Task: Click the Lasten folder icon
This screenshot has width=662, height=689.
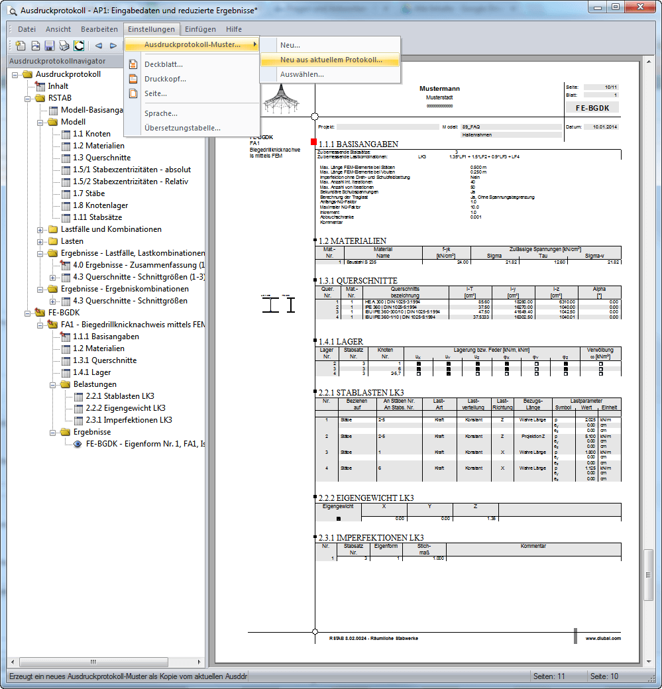Action: point(53,241)
